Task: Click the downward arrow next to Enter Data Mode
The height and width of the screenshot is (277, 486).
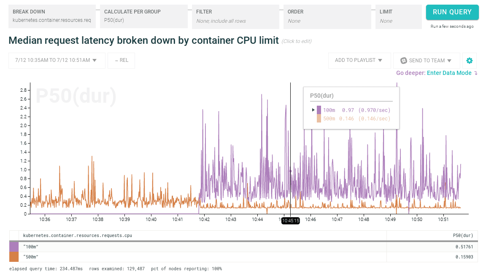Action: pyautogui.click(x=475, y=73)
